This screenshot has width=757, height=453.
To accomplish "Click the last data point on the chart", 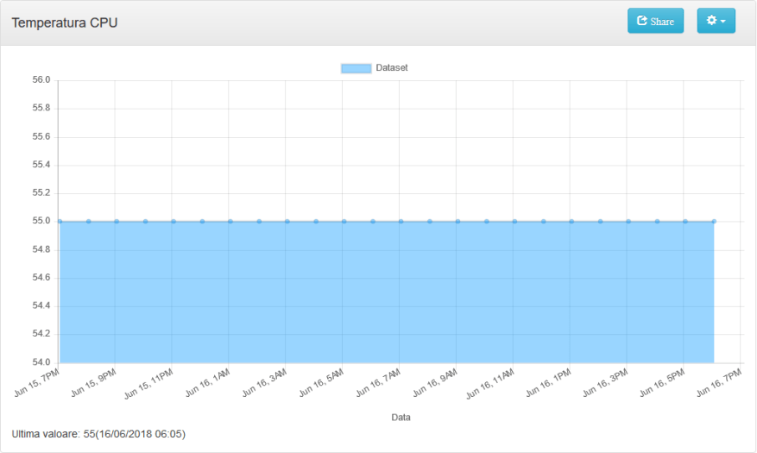I will [x=714, y=222].
